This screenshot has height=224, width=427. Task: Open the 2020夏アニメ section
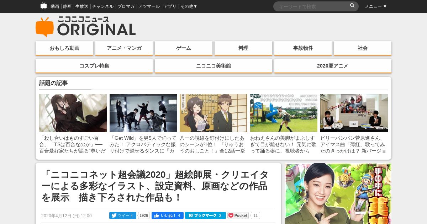(x=333, y=66)
